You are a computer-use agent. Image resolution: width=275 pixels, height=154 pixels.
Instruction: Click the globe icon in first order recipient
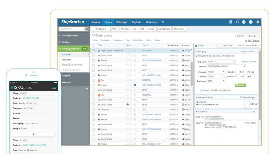tap(183, 51)
